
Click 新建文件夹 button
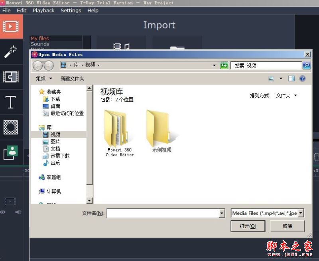[x=72, y=78]
